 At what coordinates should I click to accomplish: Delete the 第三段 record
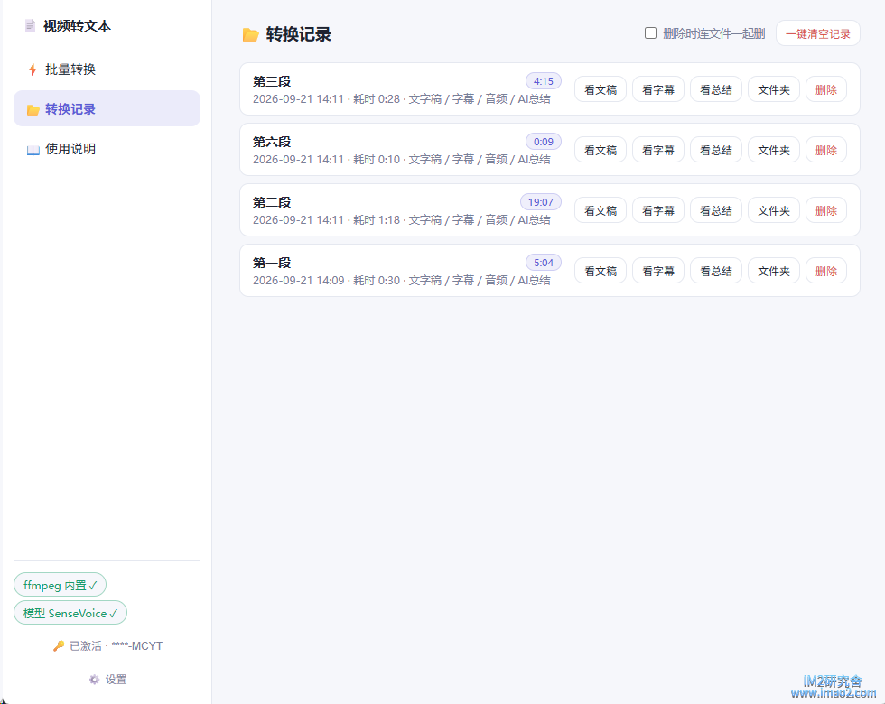click(826, 89)
